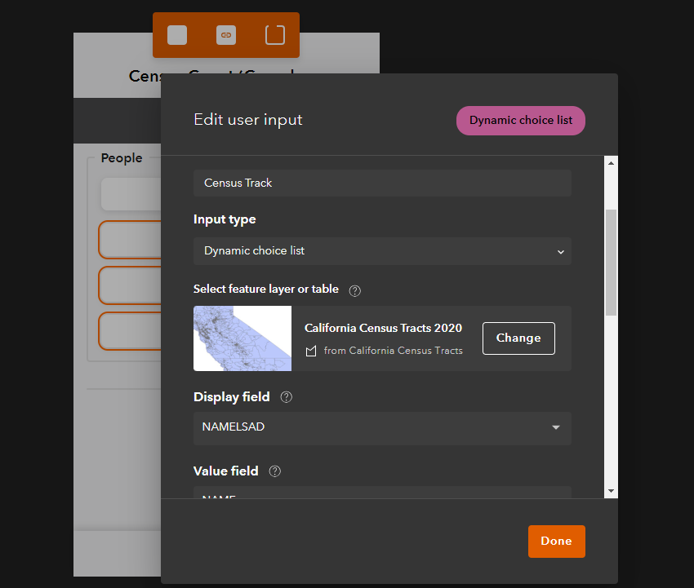Open the Value field help icon

(x=275, y=471)
